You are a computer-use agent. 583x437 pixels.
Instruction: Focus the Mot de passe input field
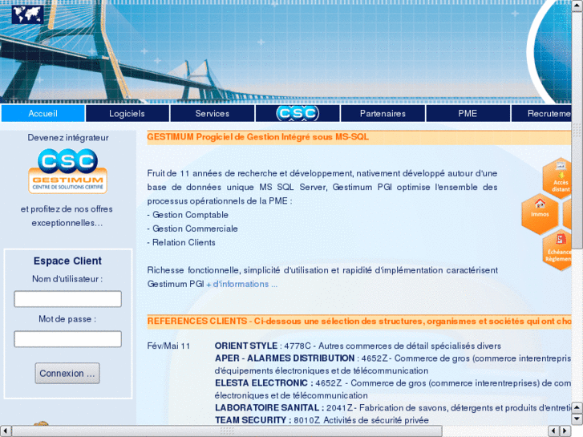click(x=67, y=339)
